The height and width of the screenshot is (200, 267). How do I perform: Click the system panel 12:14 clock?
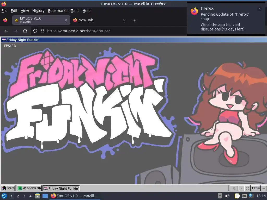tap(261, 196)
